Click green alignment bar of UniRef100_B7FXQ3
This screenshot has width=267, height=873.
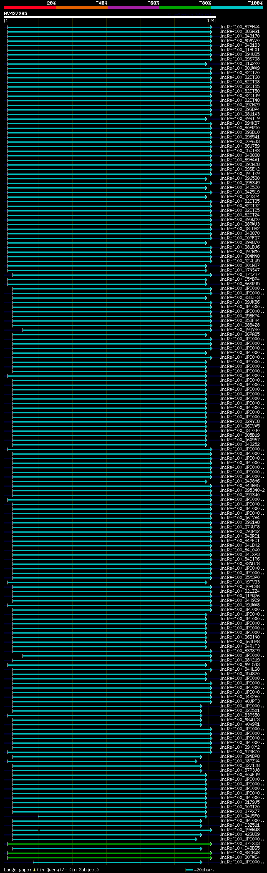[x=109, y=844]
